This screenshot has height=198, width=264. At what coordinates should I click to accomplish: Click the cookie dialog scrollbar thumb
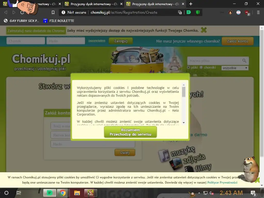184,92
